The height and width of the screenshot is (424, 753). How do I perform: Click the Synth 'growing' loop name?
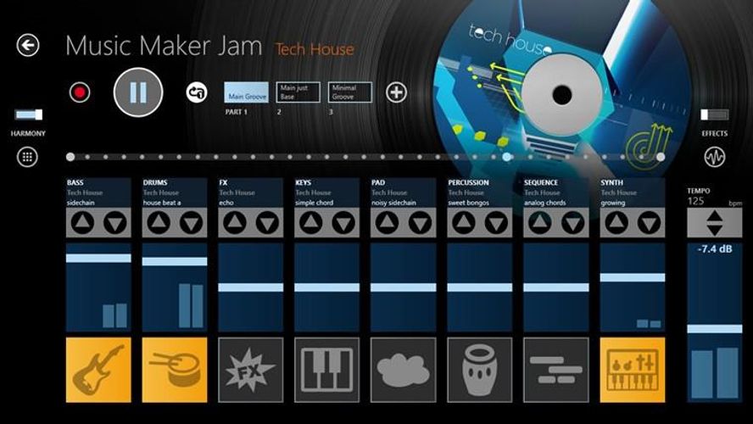click(x=613, y=203)
